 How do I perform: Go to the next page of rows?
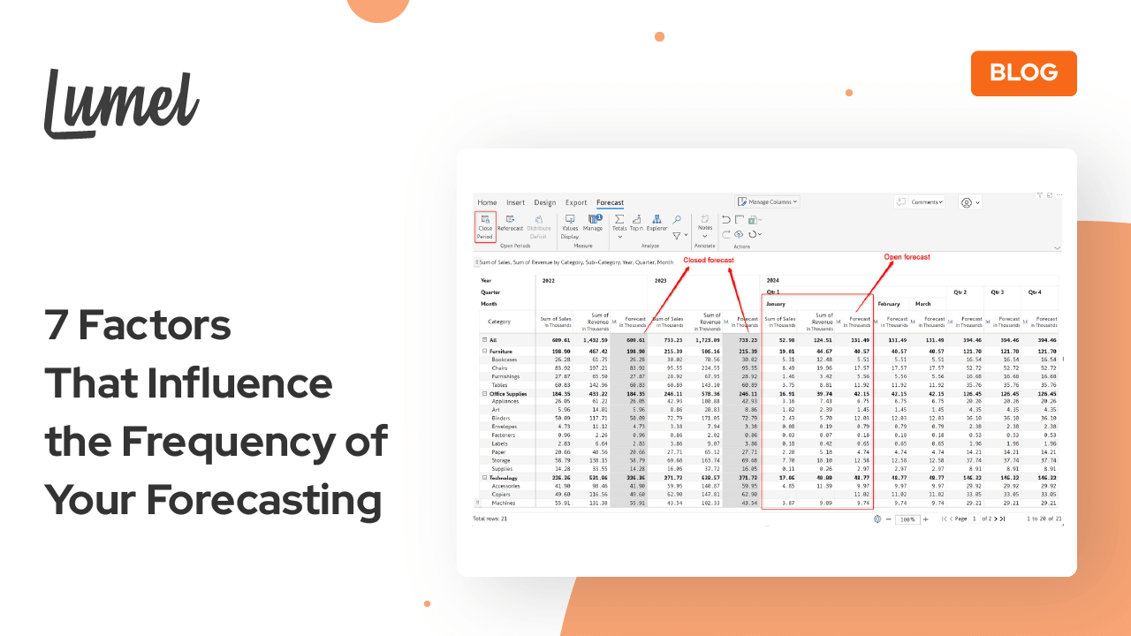(995, 519)
